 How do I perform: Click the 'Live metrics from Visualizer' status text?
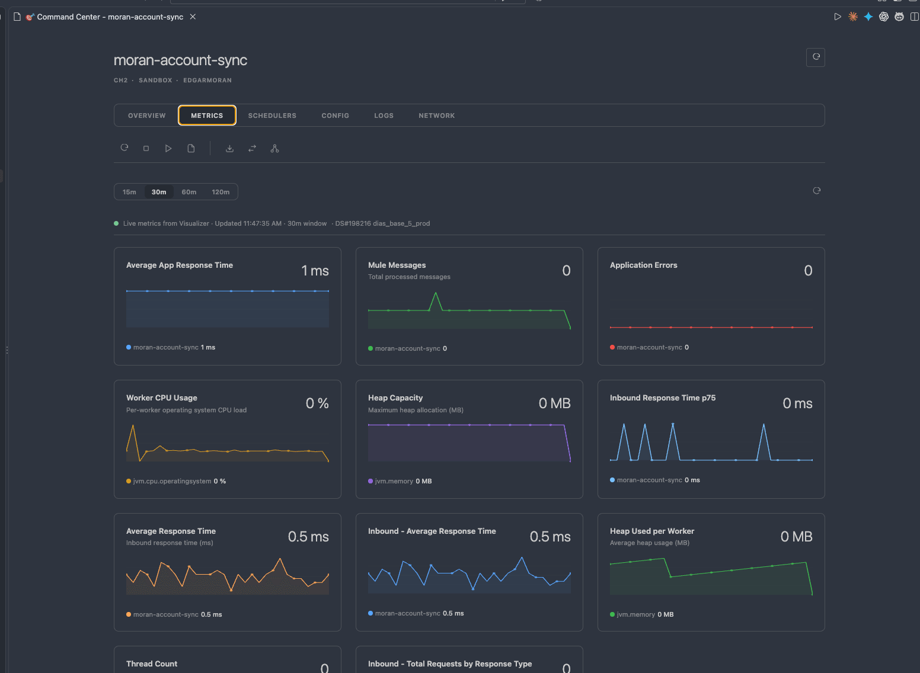166,223
